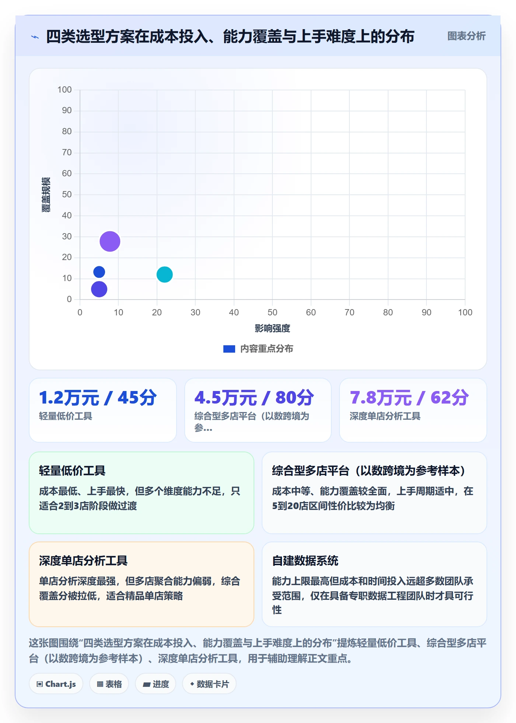Image resolution: width=516 pixels, height=723 pixels.
Task: Click the 综合型多店平台（以数跨境为参考样本）heading
Action: point(369,471)
